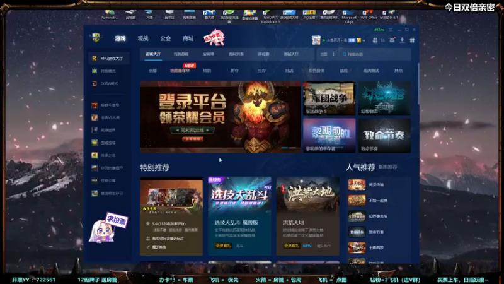Open the 成为作者 mascot badge
504x284 pixels.
[x=214, y=38]
